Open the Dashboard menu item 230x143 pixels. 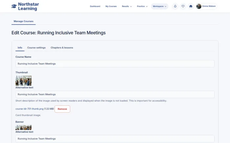click(x=95, y=6)
